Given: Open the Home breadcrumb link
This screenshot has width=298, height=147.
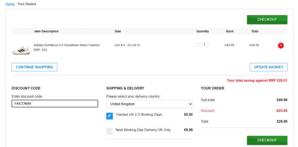Looking at the screenshot, I should tap(10, 4).
